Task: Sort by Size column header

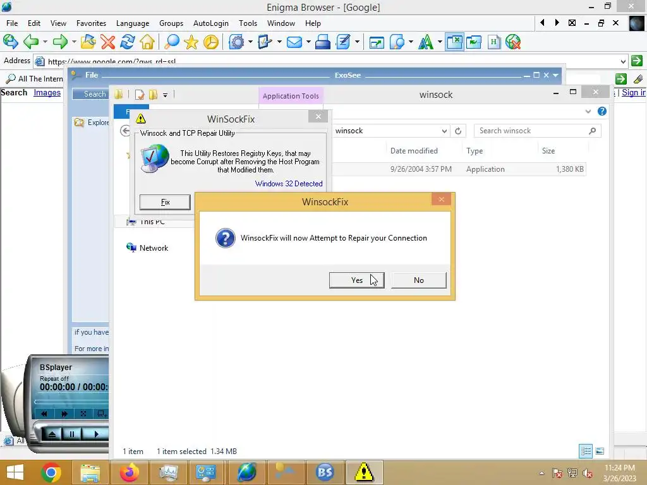Action: point(548,151)
